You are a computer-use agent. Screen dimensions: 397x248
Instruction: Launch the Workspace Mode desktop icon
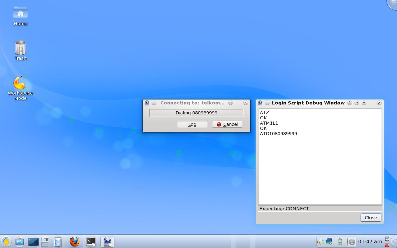tap(20, 88)
